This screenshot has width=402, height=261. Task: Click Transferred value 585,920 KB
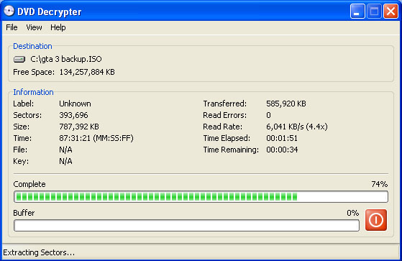pos(286,104)
